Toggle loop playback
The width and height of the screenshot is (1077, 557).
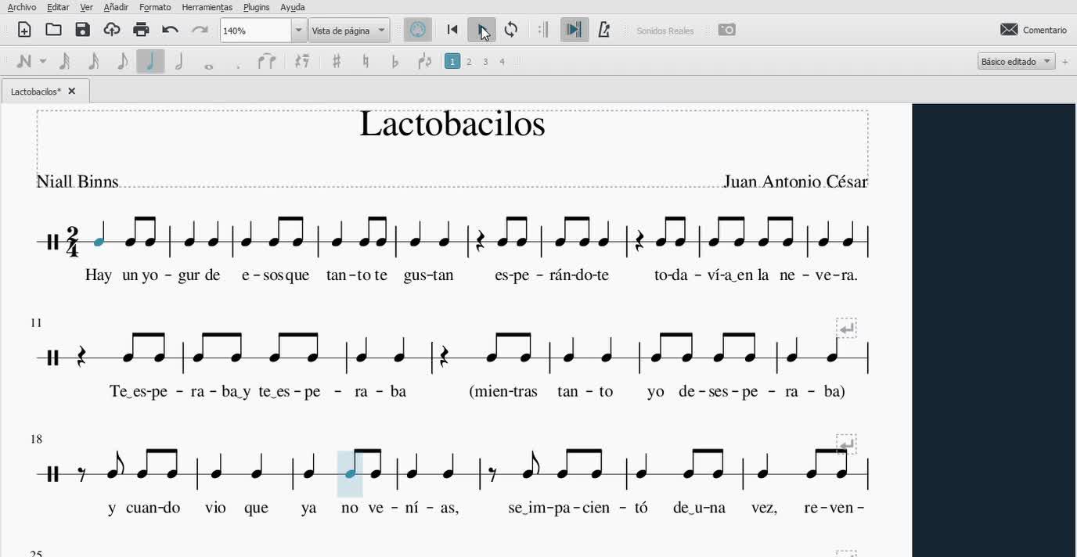(511, 30)
